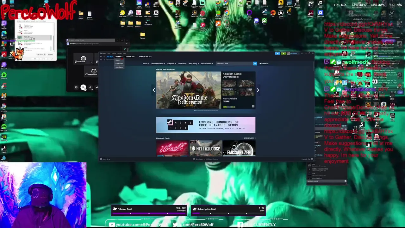Open the Games menu in Steam
Viewport: 405px width, 228px height.
click(120, 53)
